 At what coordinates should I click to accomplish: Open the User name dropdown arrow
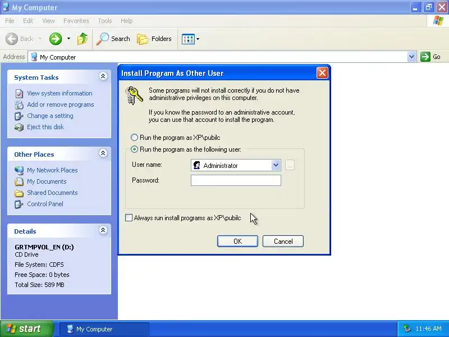point(276,165)
